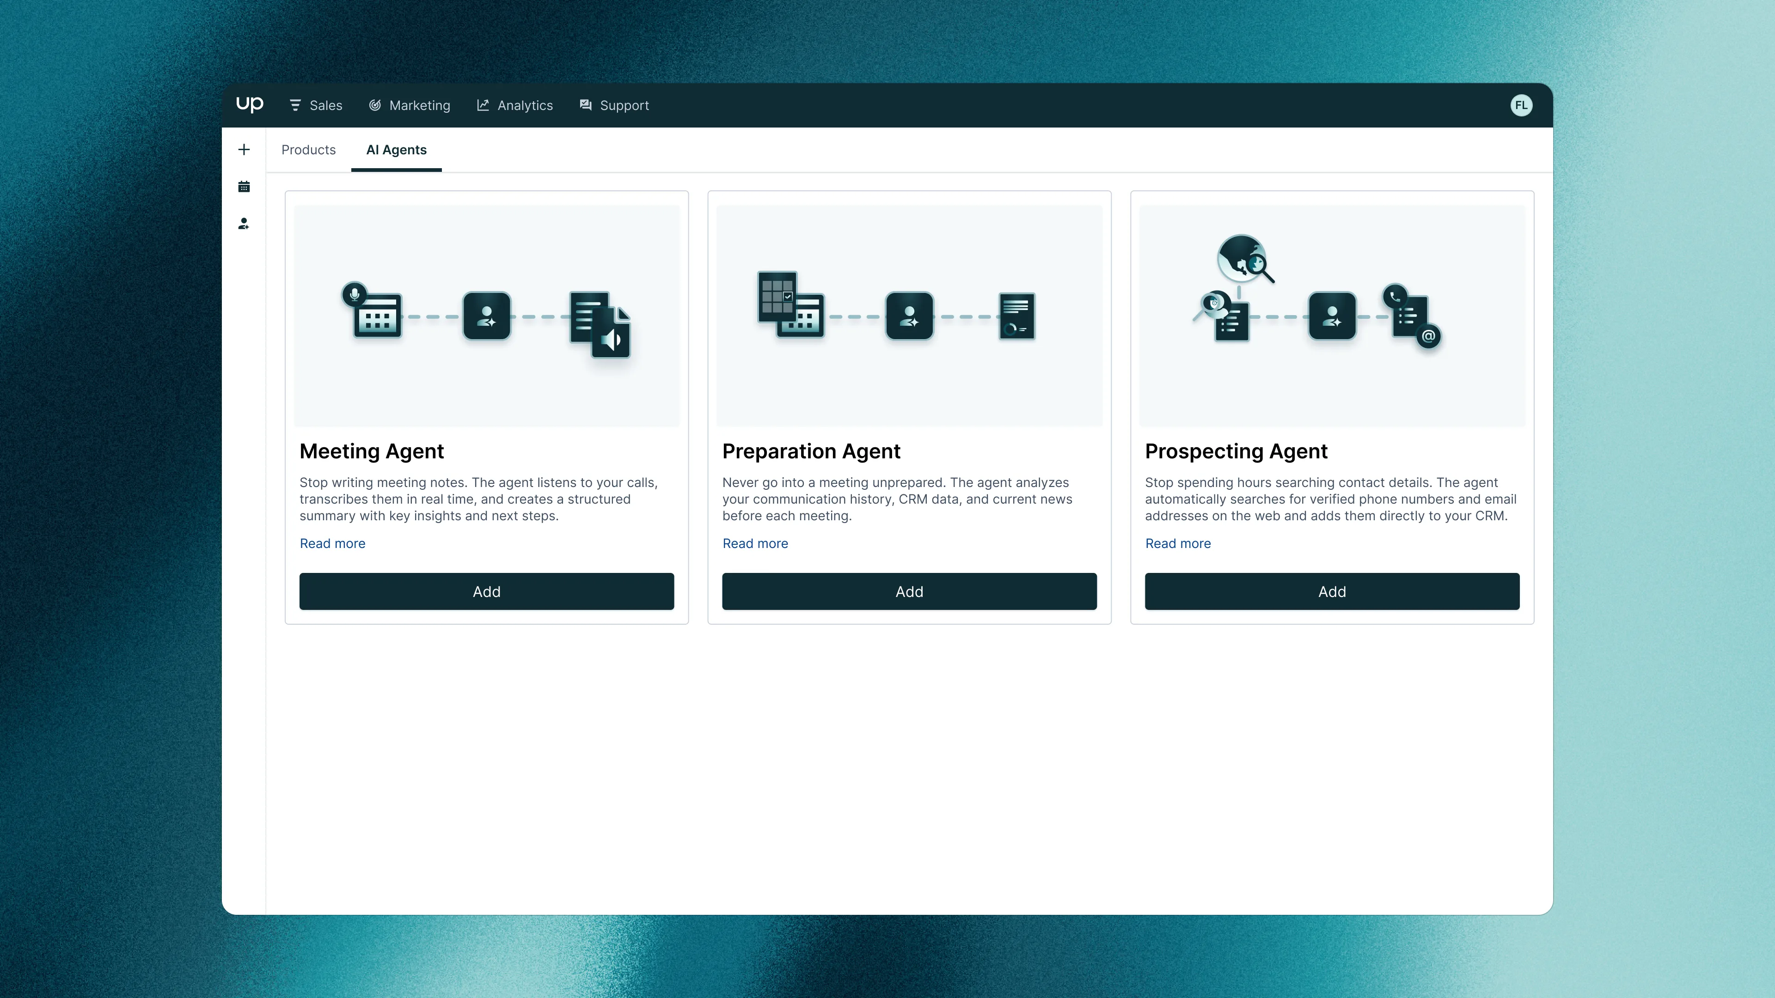
Task: Click the Meeting Agent illustration
Action: pos(486,316)
